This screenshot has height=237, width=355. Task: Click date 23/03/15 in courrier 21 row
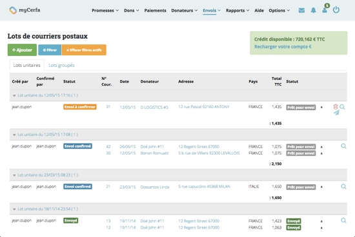point(128,187)
